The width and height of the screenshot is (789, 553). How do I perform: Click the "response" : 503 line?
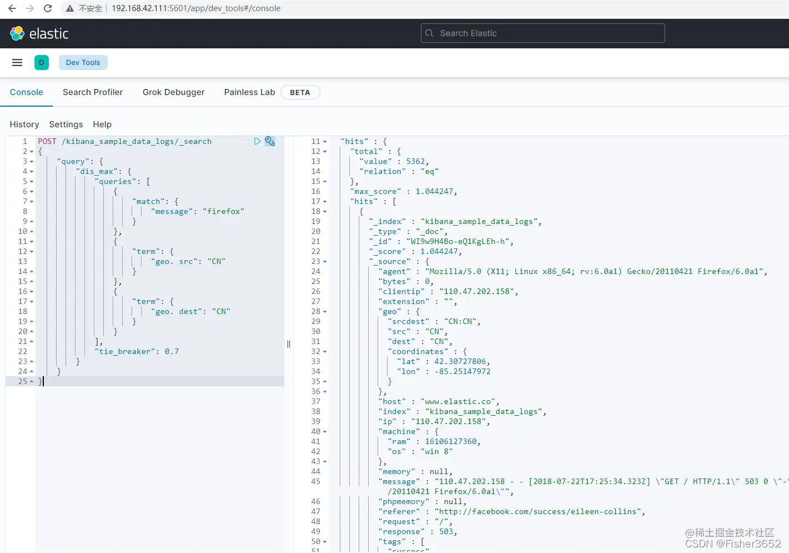[418, 531]
